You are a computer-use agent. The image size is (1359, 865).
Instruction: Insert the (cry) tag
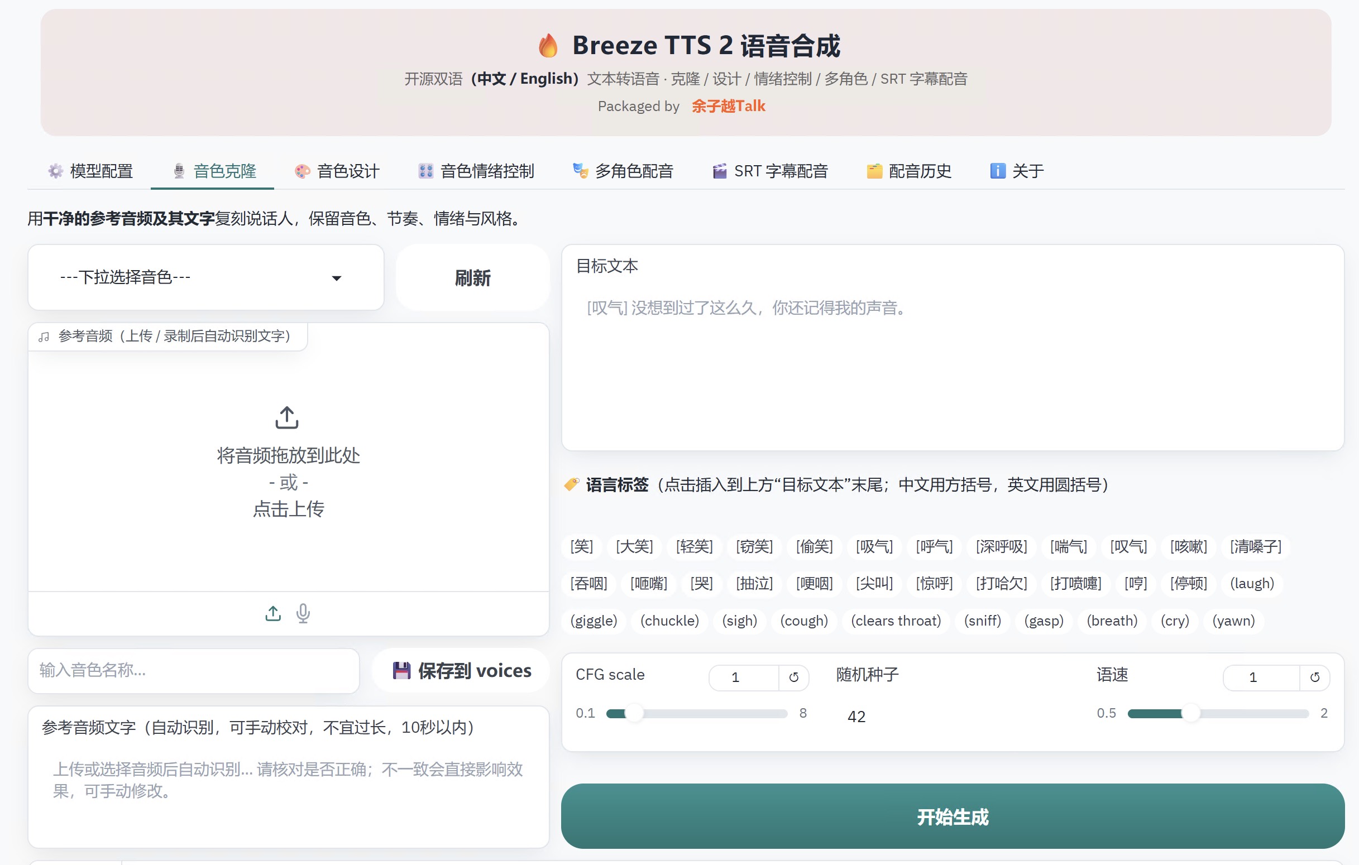coord(1174,621)
